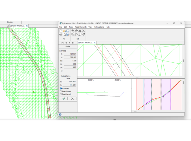Confirm changes with the green checkmark button
Image resolution: width=191 pixels, height=141 pixels.
click(x=64, y=99)
